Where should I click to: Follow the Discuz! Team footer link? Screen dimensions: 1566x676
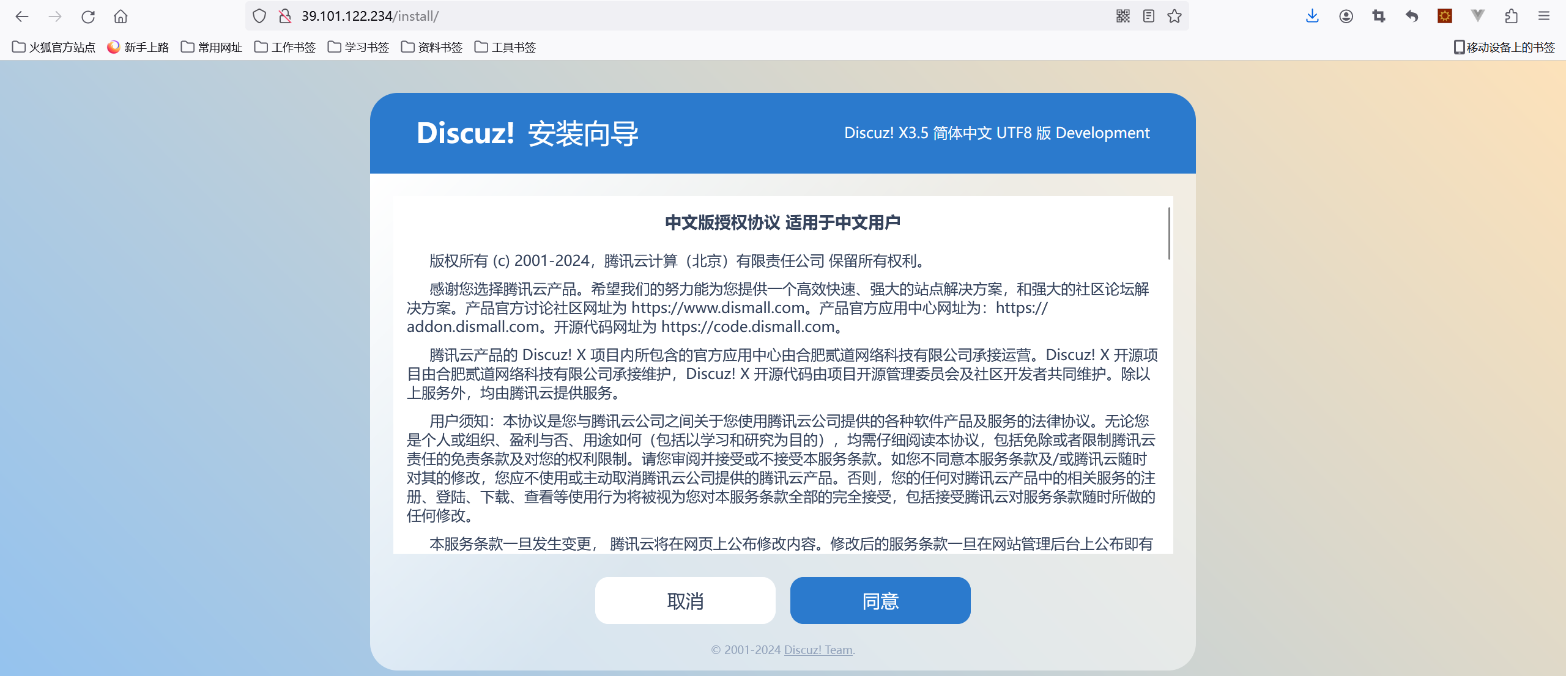818,650
